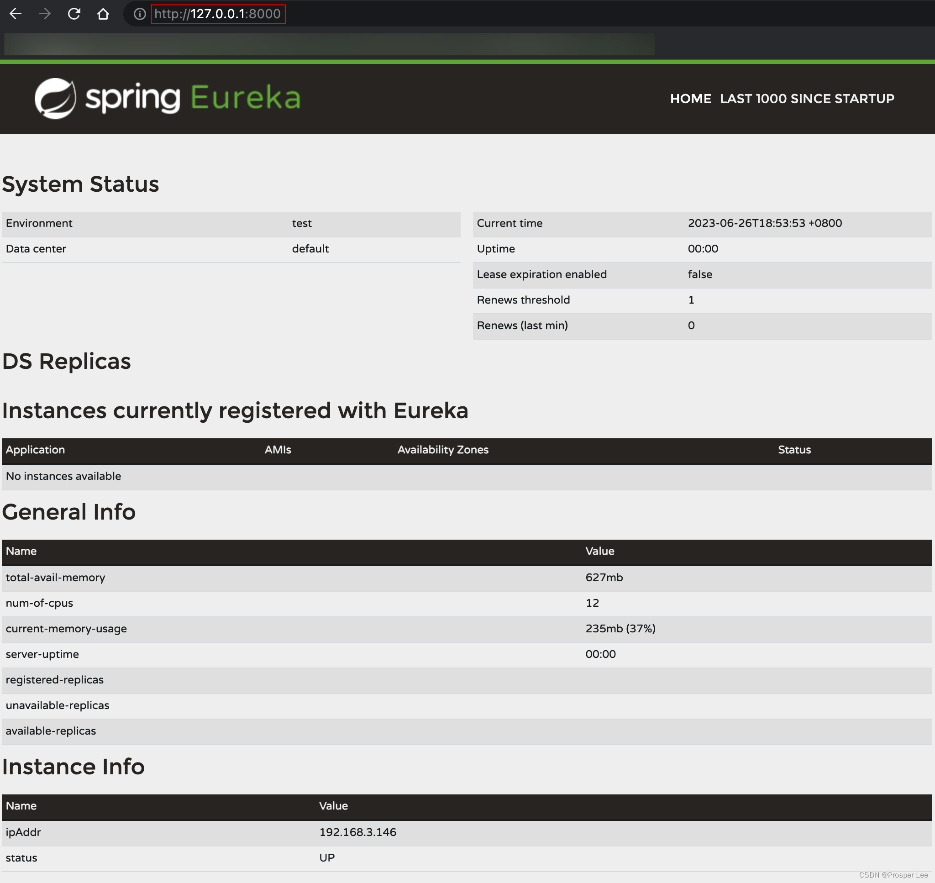The width and height of the screenshot is (935, 883).
Task: Click 'Instances currently registered with Eureka' heading
Action: pos(235,410)
